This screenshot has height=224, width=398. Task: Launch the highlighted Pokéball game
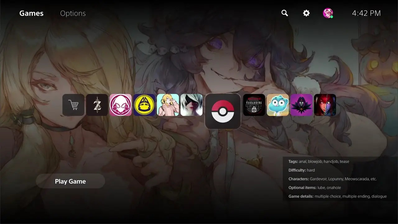pyautogui.click(x=223, y=111)
